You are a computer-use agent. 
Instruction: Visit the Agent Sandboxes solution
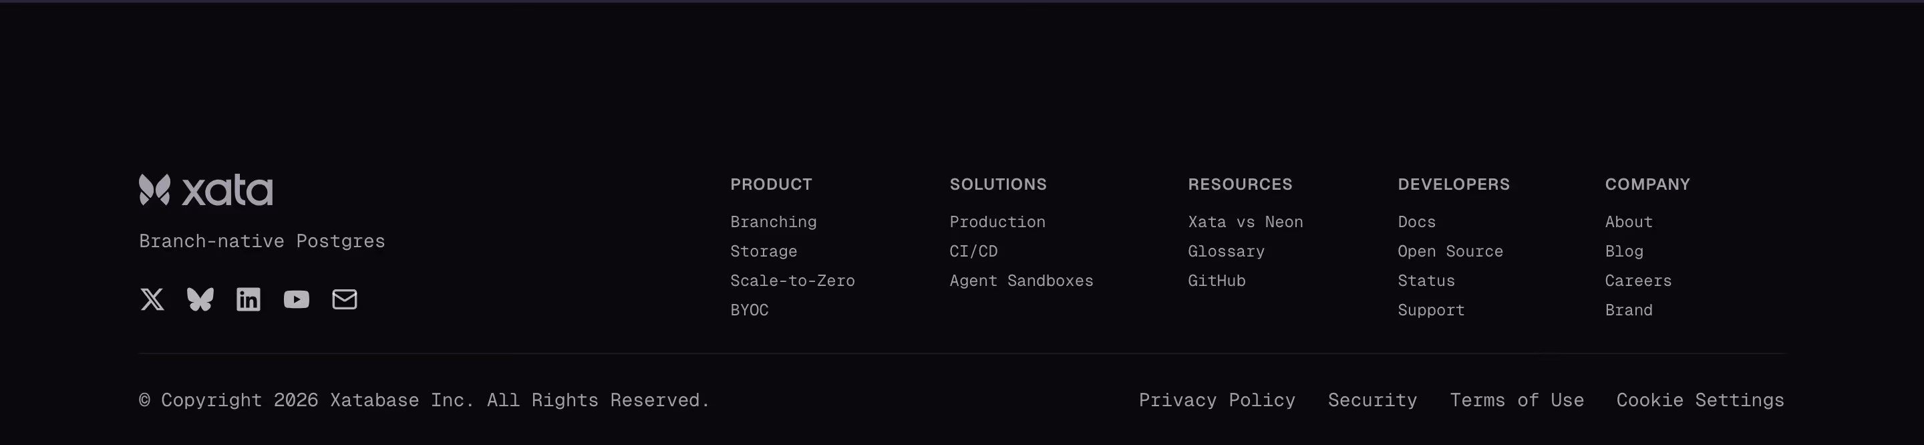tap(1021, 281)
